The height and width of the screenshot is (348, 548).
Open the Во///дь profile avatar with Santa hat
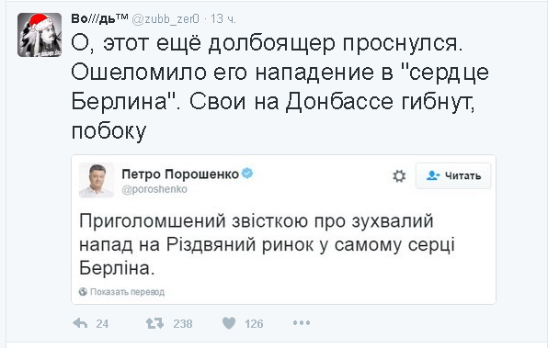(40, 35)
